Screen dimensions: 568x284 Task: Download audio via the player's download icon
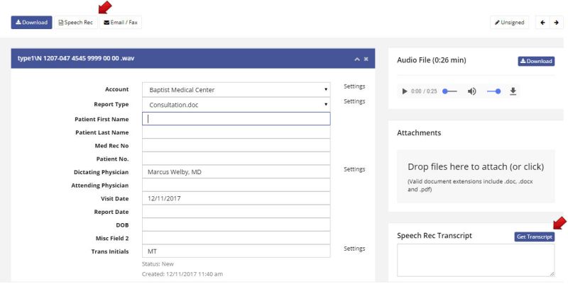pos(513,91)
